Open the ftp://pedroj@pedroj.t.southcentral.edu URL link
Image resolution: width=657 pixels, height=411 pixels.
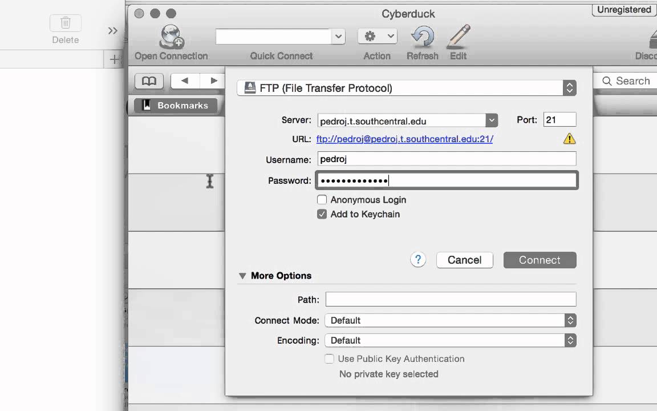pos(404,139)
